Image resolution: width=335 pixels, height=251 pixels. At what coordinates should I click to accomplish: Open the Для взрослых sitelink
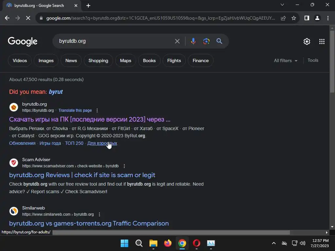pos(102,143)
